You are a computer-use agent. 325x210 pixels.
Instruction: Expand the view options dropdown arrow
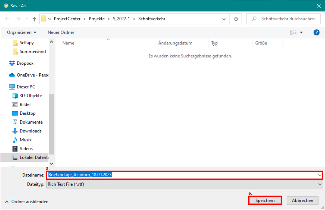301,32
